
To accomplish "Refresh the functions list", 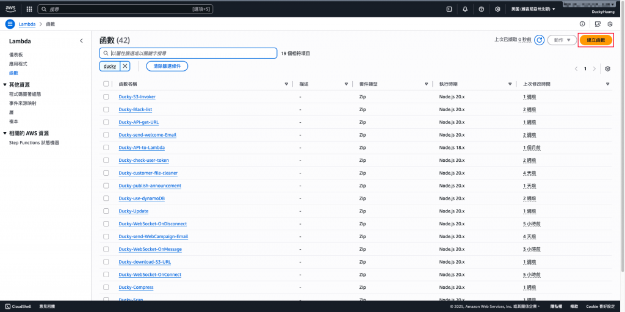I will pos(540,40).
